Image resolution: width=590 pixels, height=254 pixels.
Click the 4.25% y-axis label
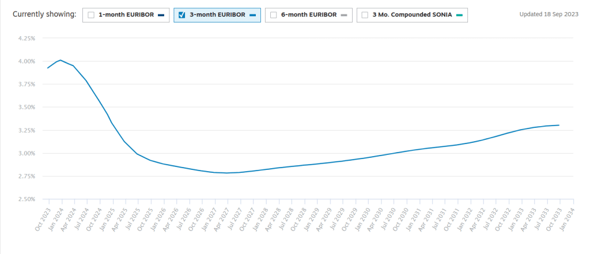tap(26, 39)
